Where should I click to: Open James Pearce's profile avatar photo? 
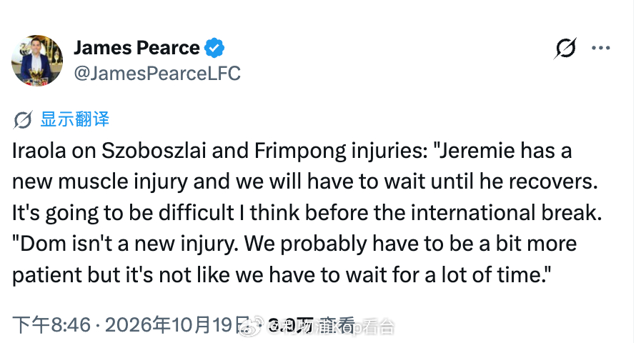(x=37, y=61)
